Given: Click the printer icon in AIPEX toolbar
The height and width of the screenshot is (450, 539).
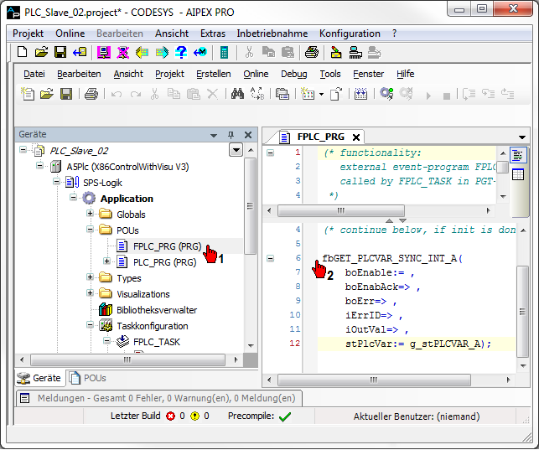Looking at the screenshot, I should tap(312, 52).
